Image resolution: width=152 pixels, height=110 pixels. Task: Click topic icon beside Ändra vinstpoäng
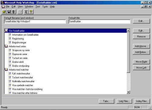coord(10,66)
